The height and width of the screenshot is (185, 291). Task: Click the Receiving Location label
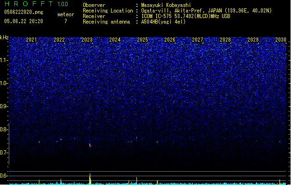[108, 11]
